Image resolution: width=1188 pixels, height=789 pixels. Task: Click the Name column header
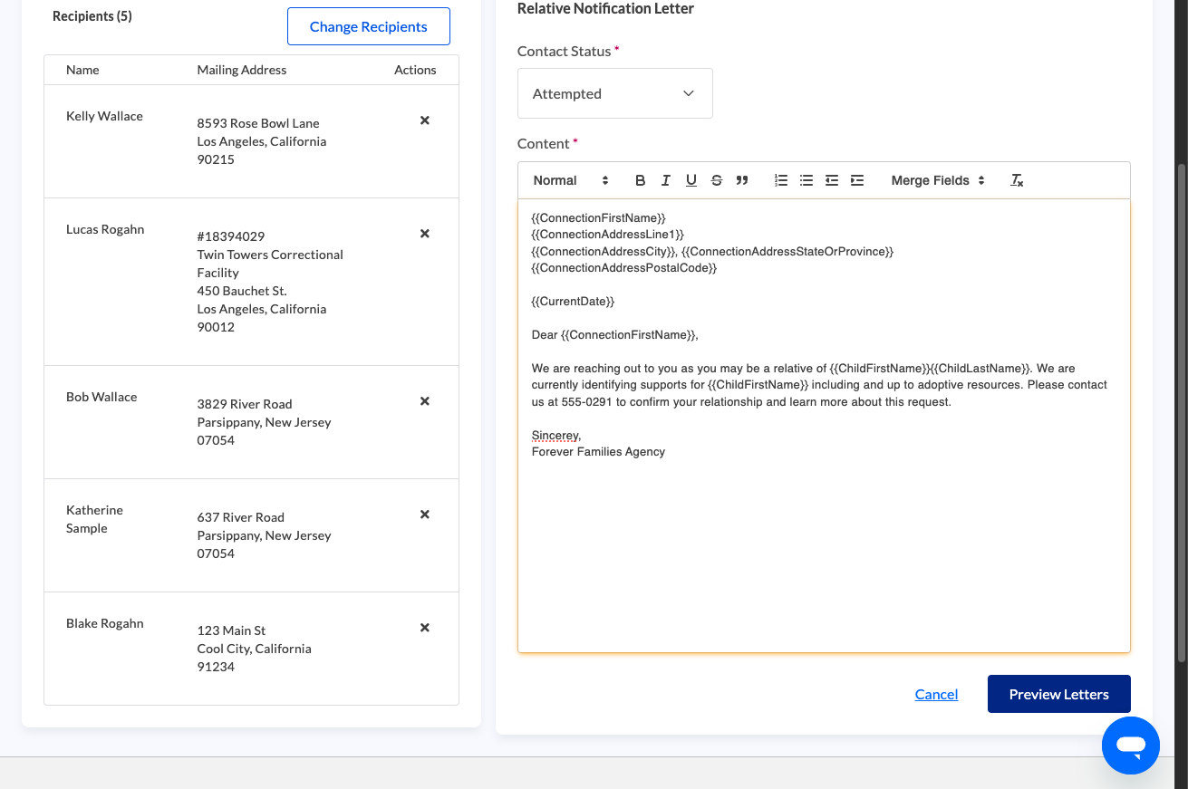pos(82,70)
